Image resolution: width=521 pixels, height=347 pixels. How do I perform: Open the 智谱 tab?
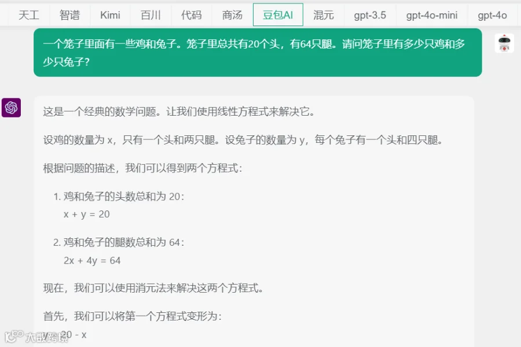coord(70,15)
